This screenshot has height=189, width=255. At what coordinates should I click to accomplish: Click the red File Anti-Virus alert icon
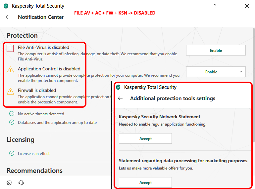(x=11, y=49)
